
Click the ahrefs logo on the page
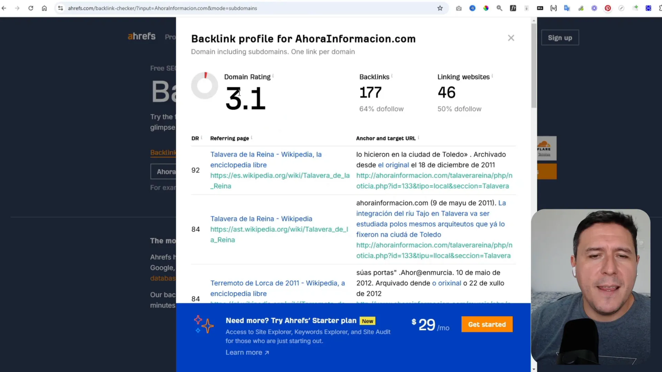142,36
